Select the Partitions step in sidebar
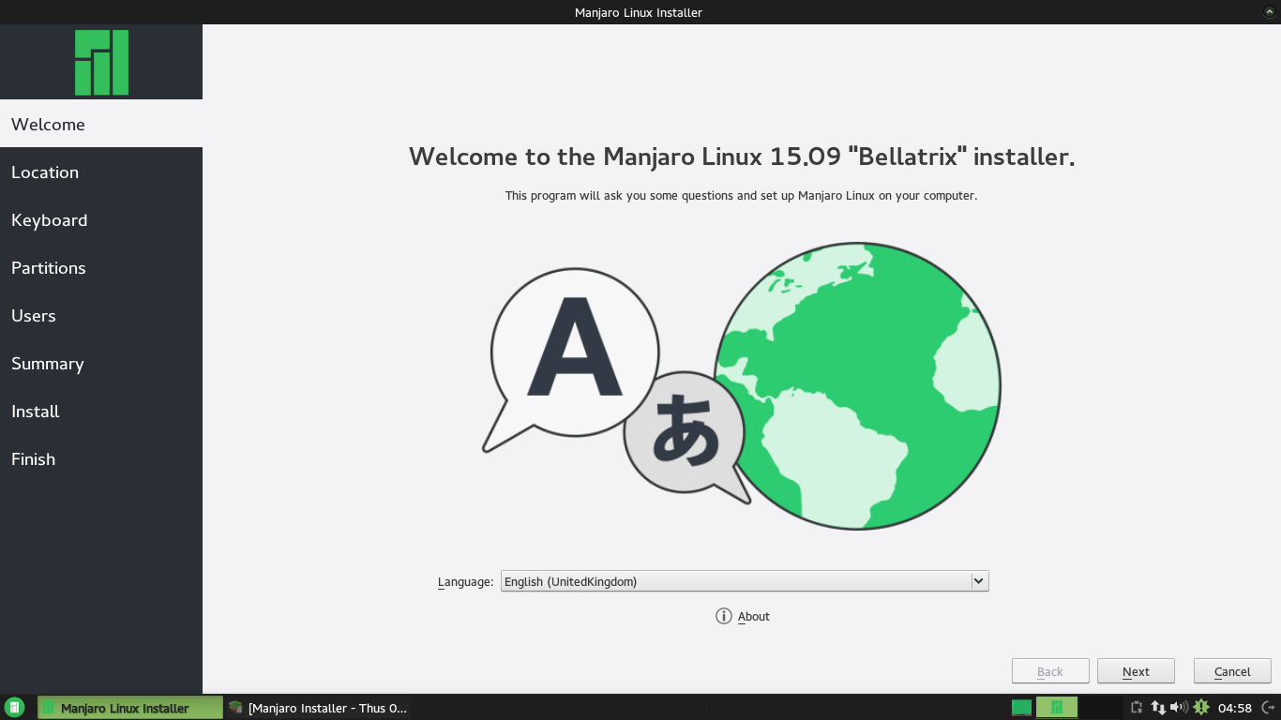1281x720 pixels. (x=101, y=267)
